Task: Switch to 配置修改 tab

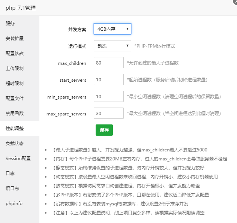Action: click(19, 53)
